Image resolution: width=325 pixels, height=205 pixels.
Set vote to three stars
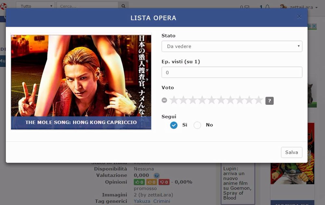pos(193,100)
